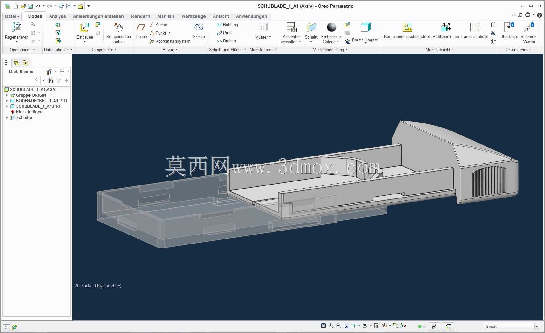
Task: Click the zoom in magnifier icon
Action: 331,326
